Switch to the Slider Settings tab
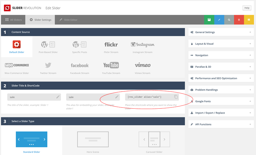Viewport: 256px width, 155px height. 40,20
